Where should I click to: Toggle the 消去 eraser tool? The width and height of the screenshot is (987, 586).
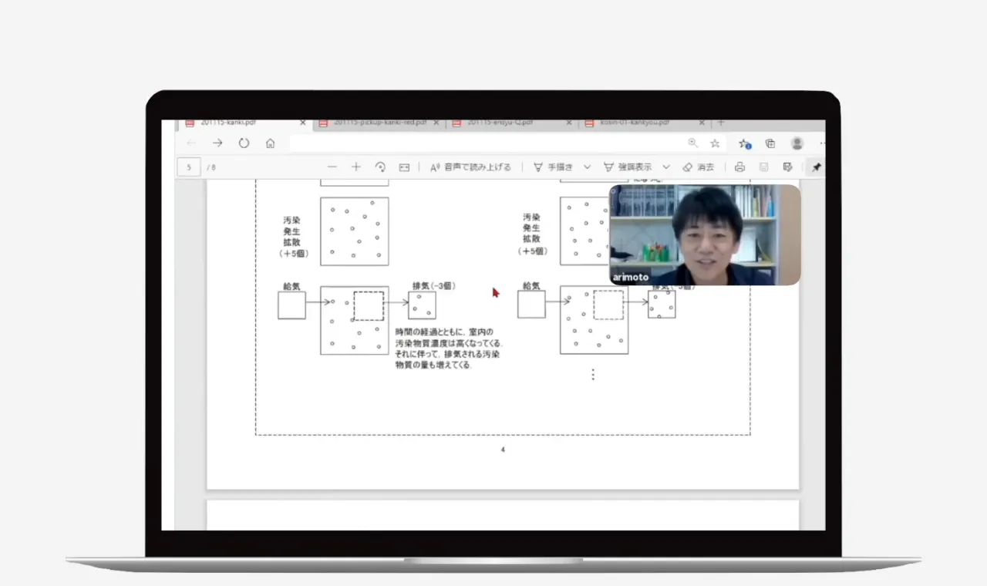tap(698, 167)
